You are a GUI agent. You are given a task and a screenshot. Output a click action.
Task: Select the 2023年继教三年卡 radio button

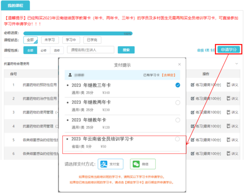[x=178, y=85]
